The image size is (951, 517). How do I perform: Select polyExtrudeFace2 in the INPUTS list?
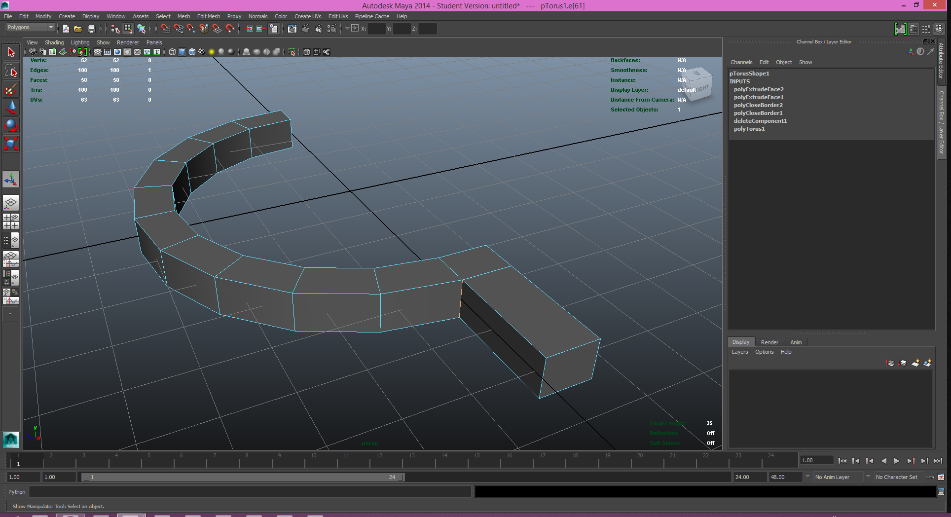758,89
